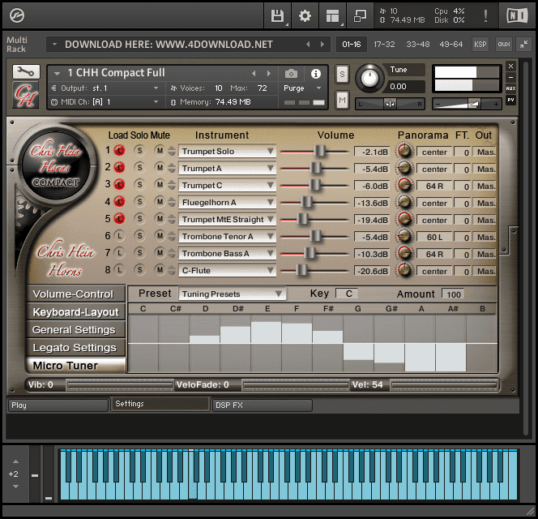This screenshot has height=519, width=538.
Task: Click the E note tuning bar
Action: [x=267, y=332]
